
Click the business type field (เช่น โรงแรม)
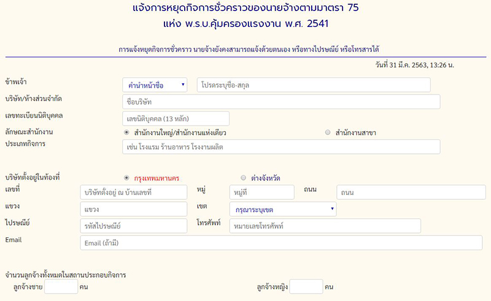[281, 147]
